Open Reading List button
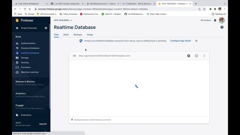This screenshot has height=135, width=240. pyautogui.click(x=219, y=14)
